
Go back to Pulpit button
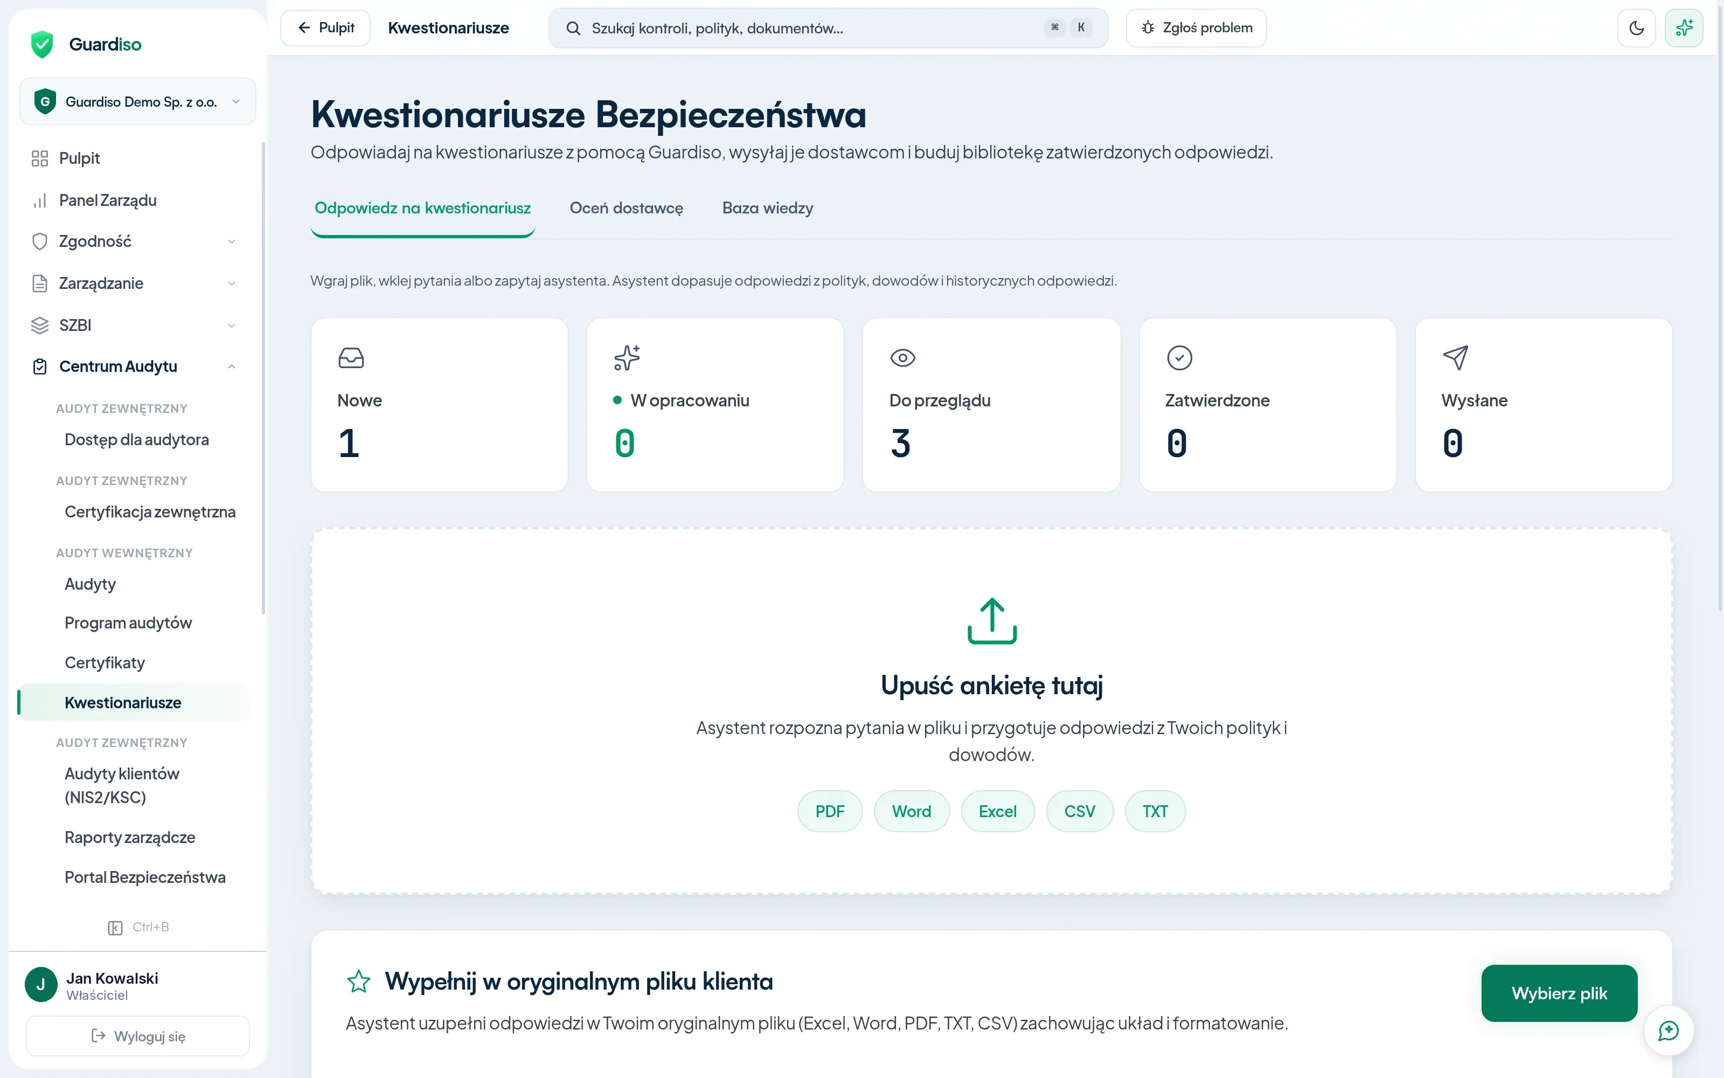325,28
